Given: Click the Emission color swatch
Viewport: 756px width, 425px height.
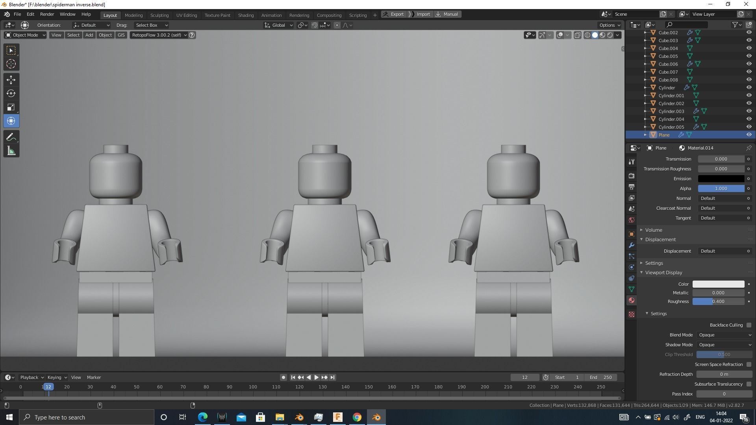Looking at the screenshot, I should (x=721, y=179).
